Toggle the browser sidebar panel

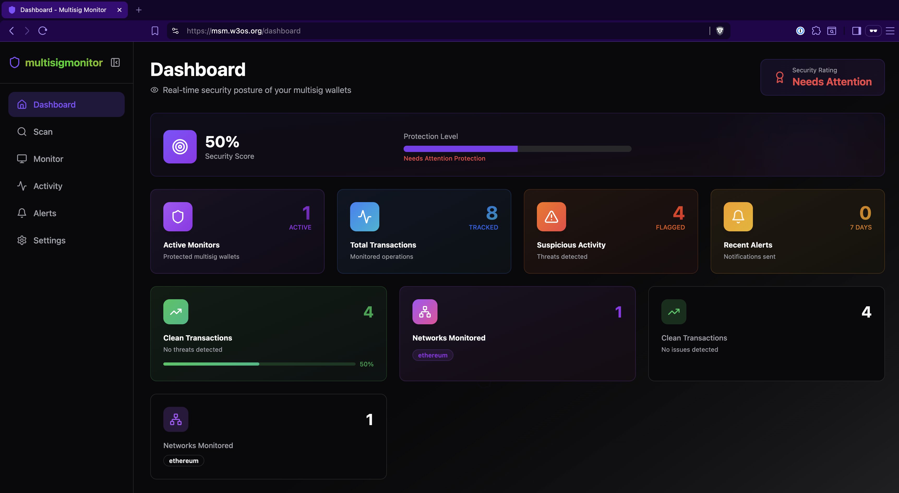tap(856, 31)
